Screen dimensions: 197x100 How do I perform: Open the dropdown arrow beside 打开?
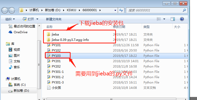pyautogui.click(x=37, y=19)
